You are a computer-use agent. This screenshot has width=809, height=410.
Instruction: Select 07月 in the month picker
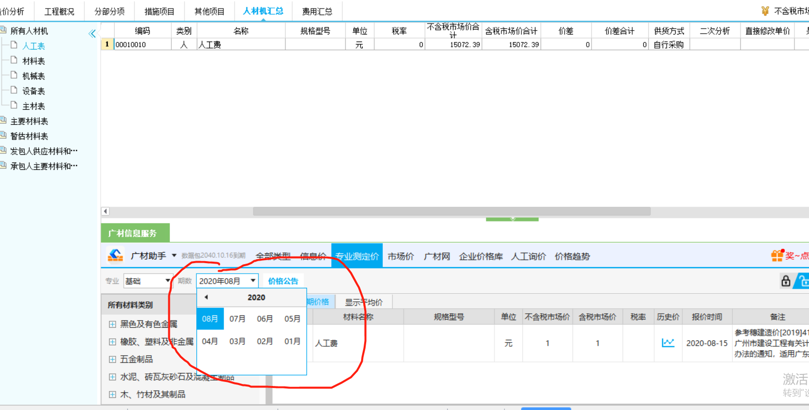tap(237, 319)
